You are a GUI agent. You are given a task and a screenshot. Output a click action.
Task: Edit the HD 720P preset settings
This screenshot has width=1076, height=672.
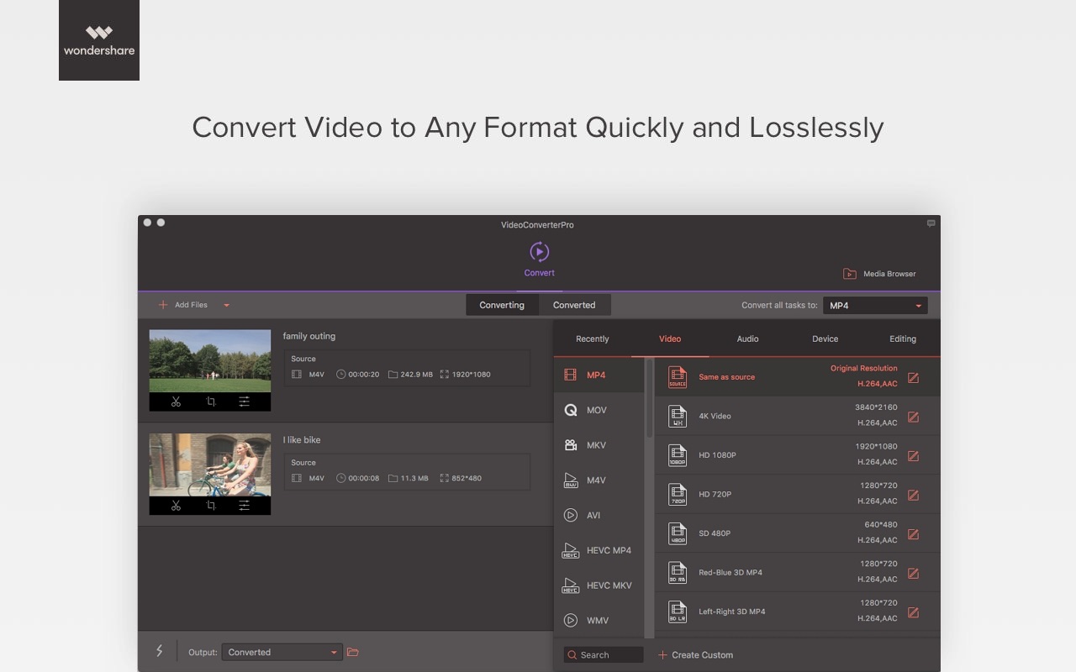coord(913,495)
